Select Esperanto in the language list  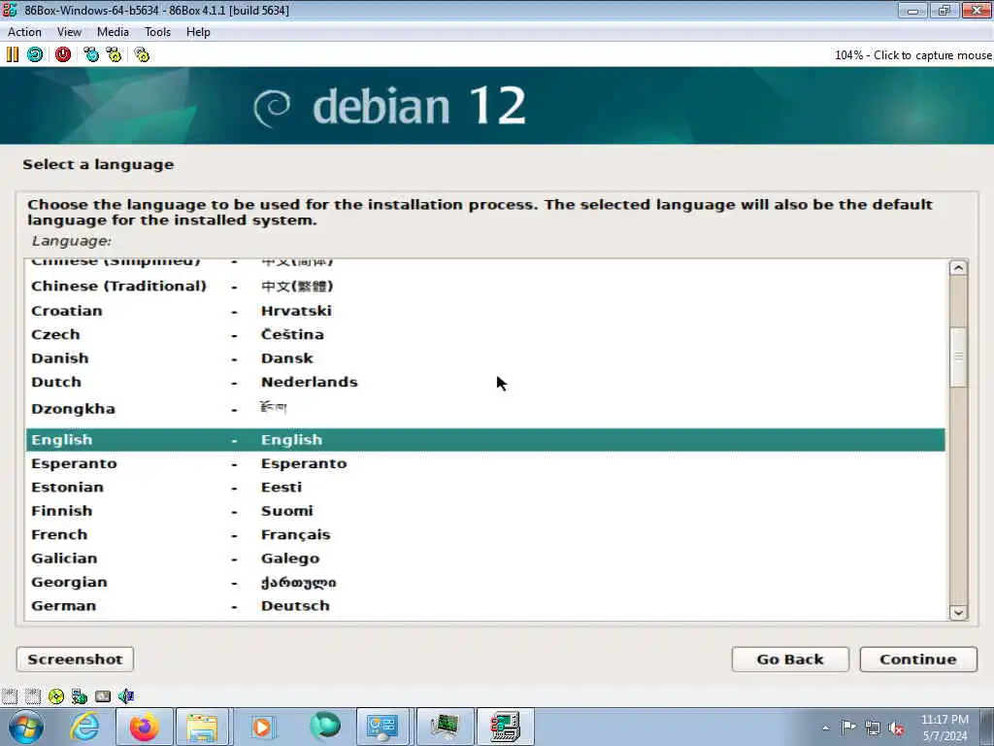click(485, 463)
